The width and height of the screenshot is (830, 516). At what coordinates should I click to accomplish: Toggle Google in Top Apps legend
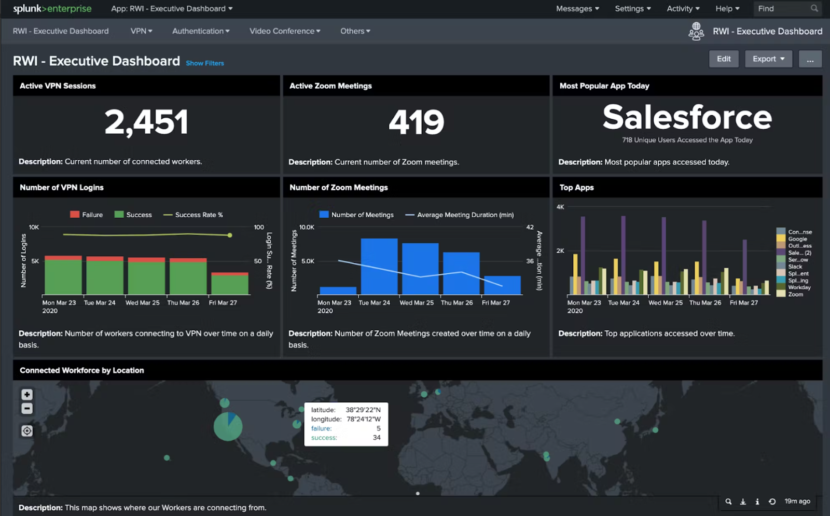(x=792, y=239)
